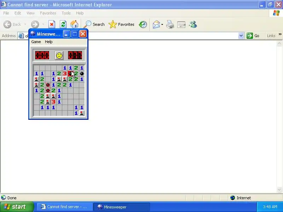283x212 pixels.
Task: Click the Back arrow icon in Internet Explorer
Action: tap(7, 24)
